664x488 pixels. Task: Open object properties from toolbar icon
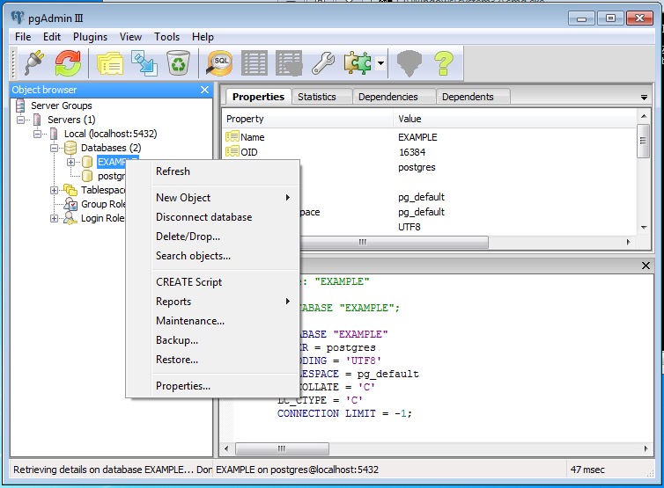(x=110, y=63)
